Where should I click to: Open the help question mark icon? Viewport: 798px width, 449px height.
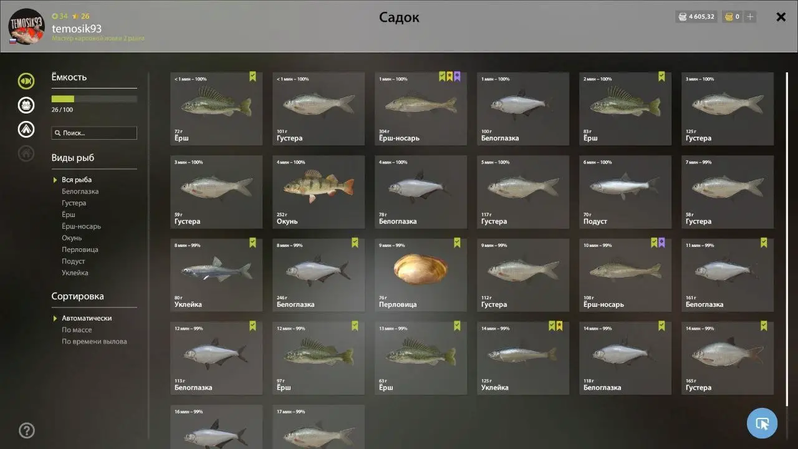pyautogui.click(x=27, y=430)
